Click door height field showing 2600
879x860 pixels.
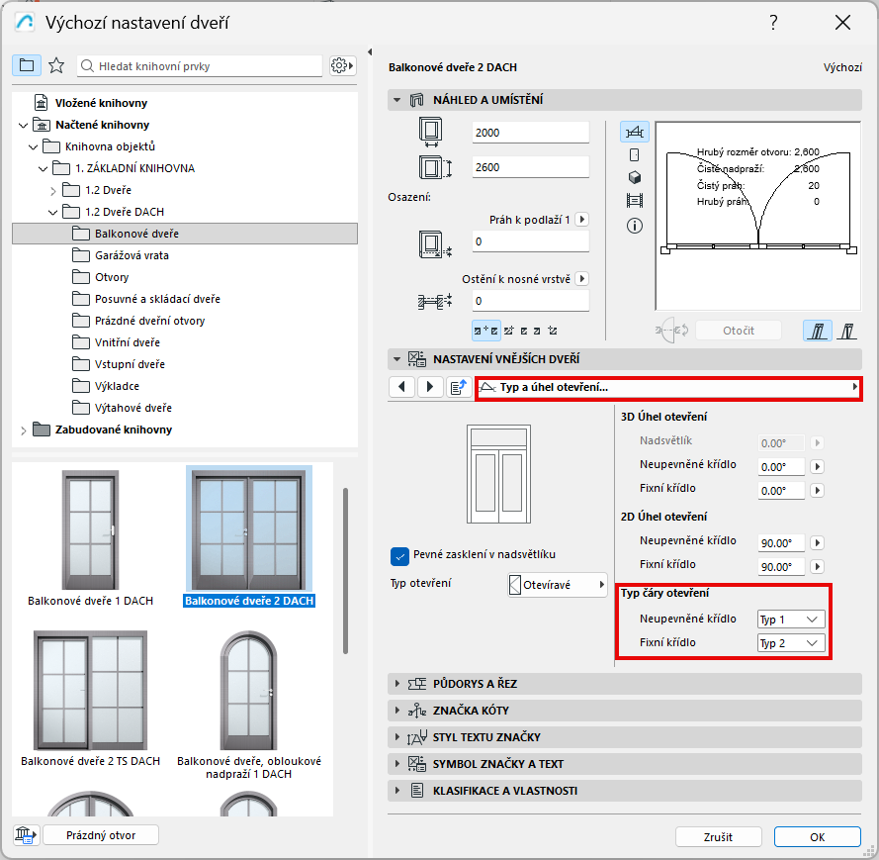point(530,167)
